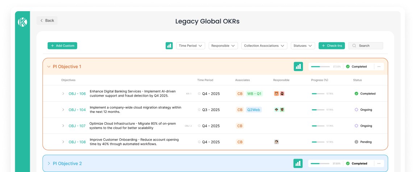Click the CB tag in the OBJ - 104 row
This screenshot has width=416, height=172.
point(240,110)
